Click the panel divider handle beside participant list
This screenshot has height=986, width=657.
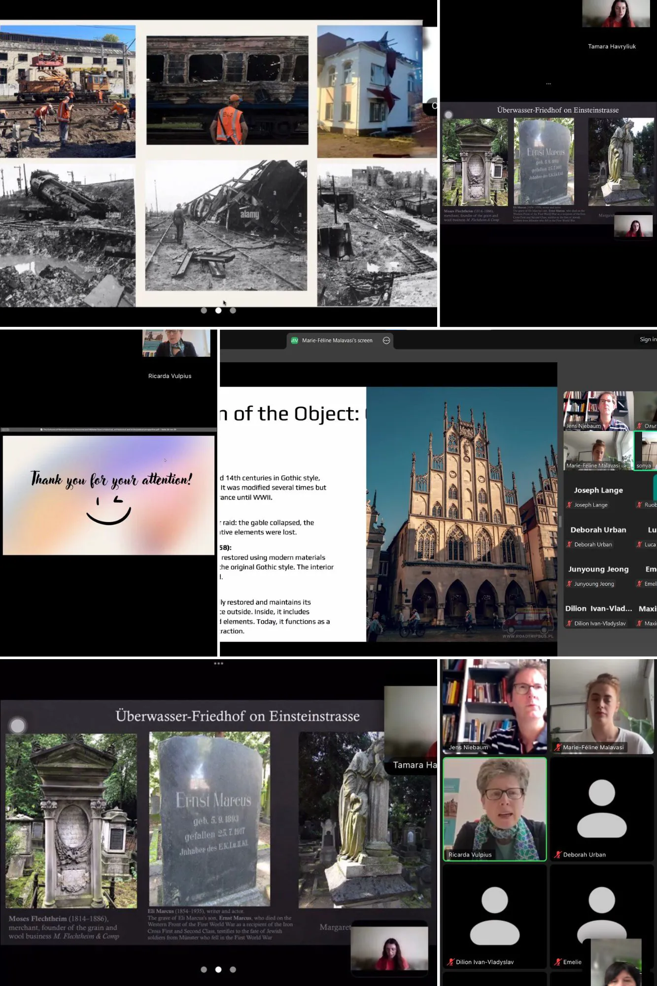[560, 522]
